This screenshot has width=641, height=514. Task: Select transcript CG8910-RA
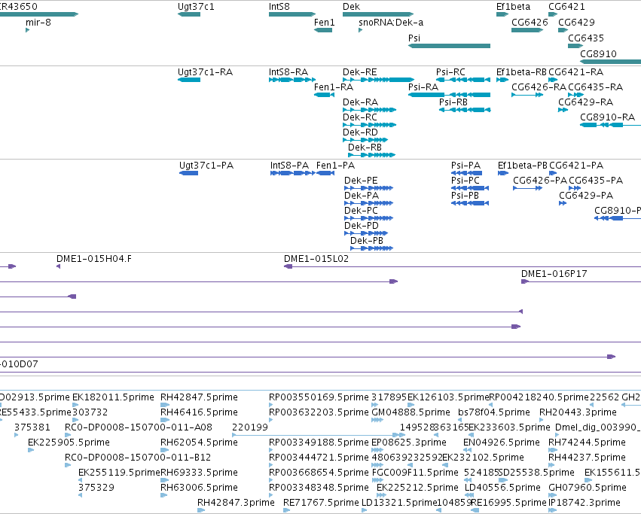tap(607, 117)
